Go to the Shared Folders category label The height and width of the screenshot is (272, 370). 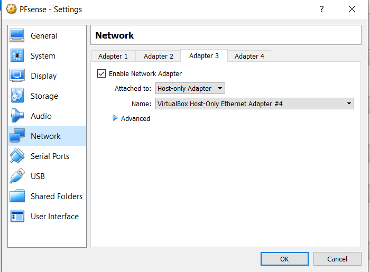[57, 196]
